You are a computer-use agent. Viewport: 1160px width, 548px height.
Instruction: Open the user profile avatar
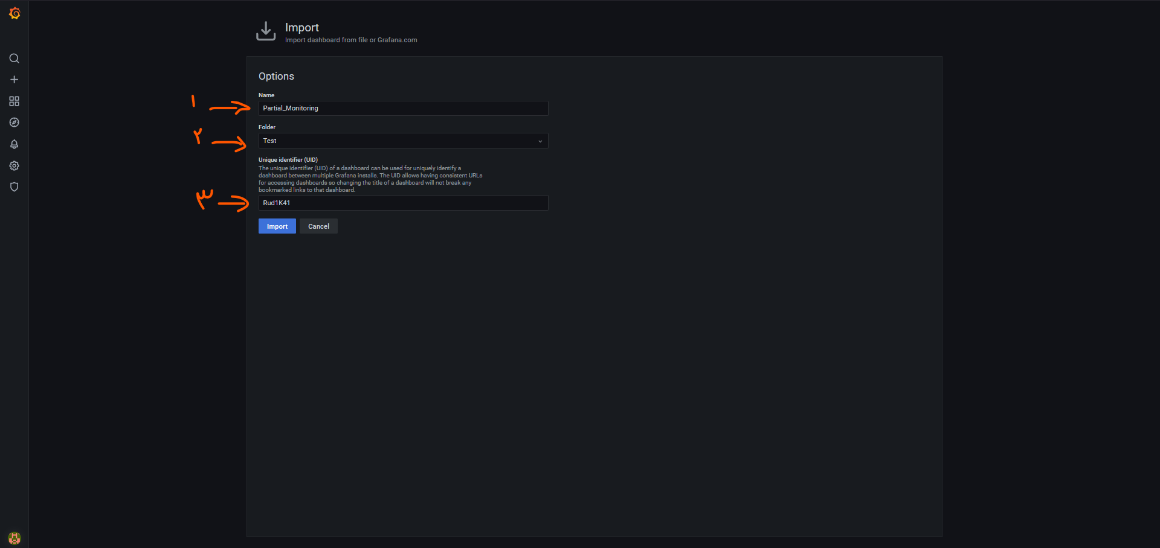point(14,538)
